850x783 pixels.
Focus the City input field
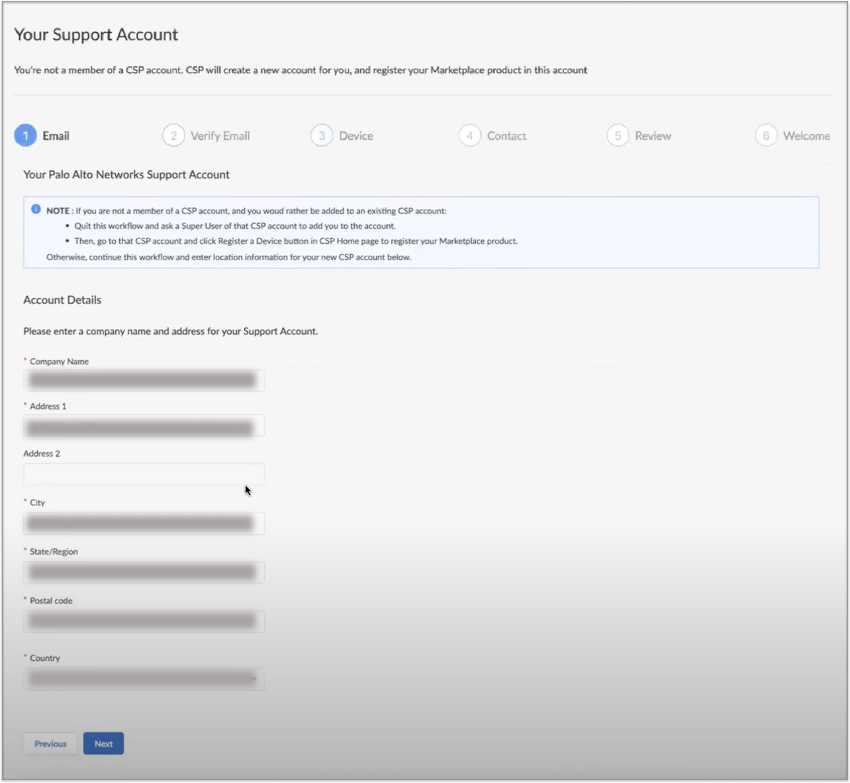point(143,523)
